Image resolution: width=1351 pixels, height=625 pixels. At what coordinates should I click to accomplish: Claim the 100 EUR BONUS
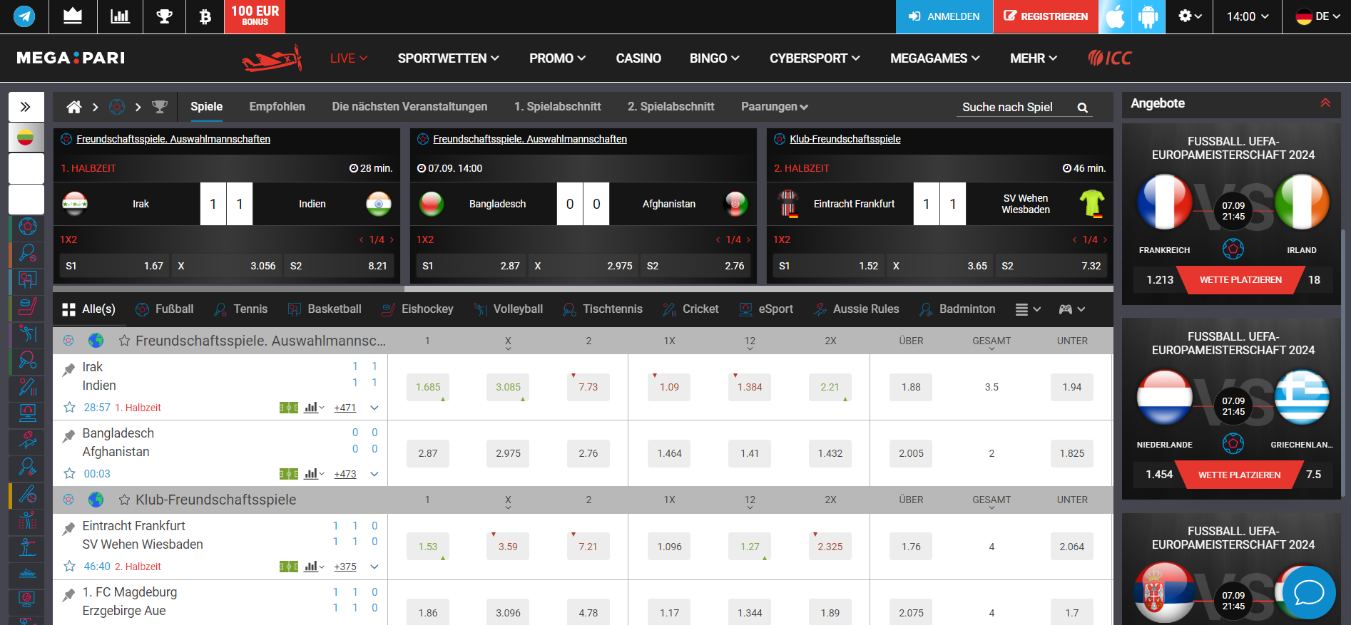(255, 16)
